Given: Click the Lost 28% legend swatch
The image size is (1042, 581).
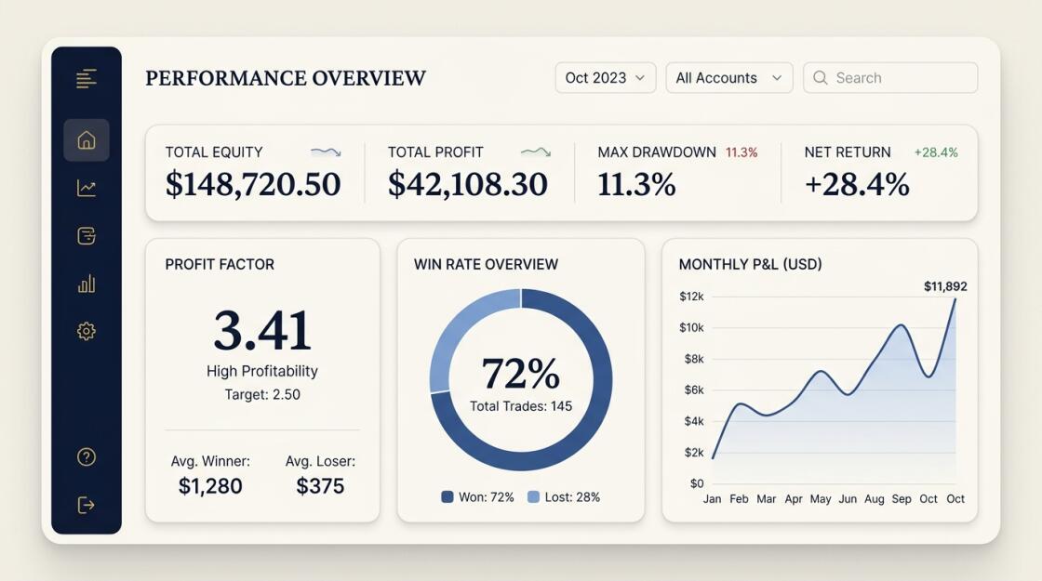Looking at the screenshot, I should (533, 496).
